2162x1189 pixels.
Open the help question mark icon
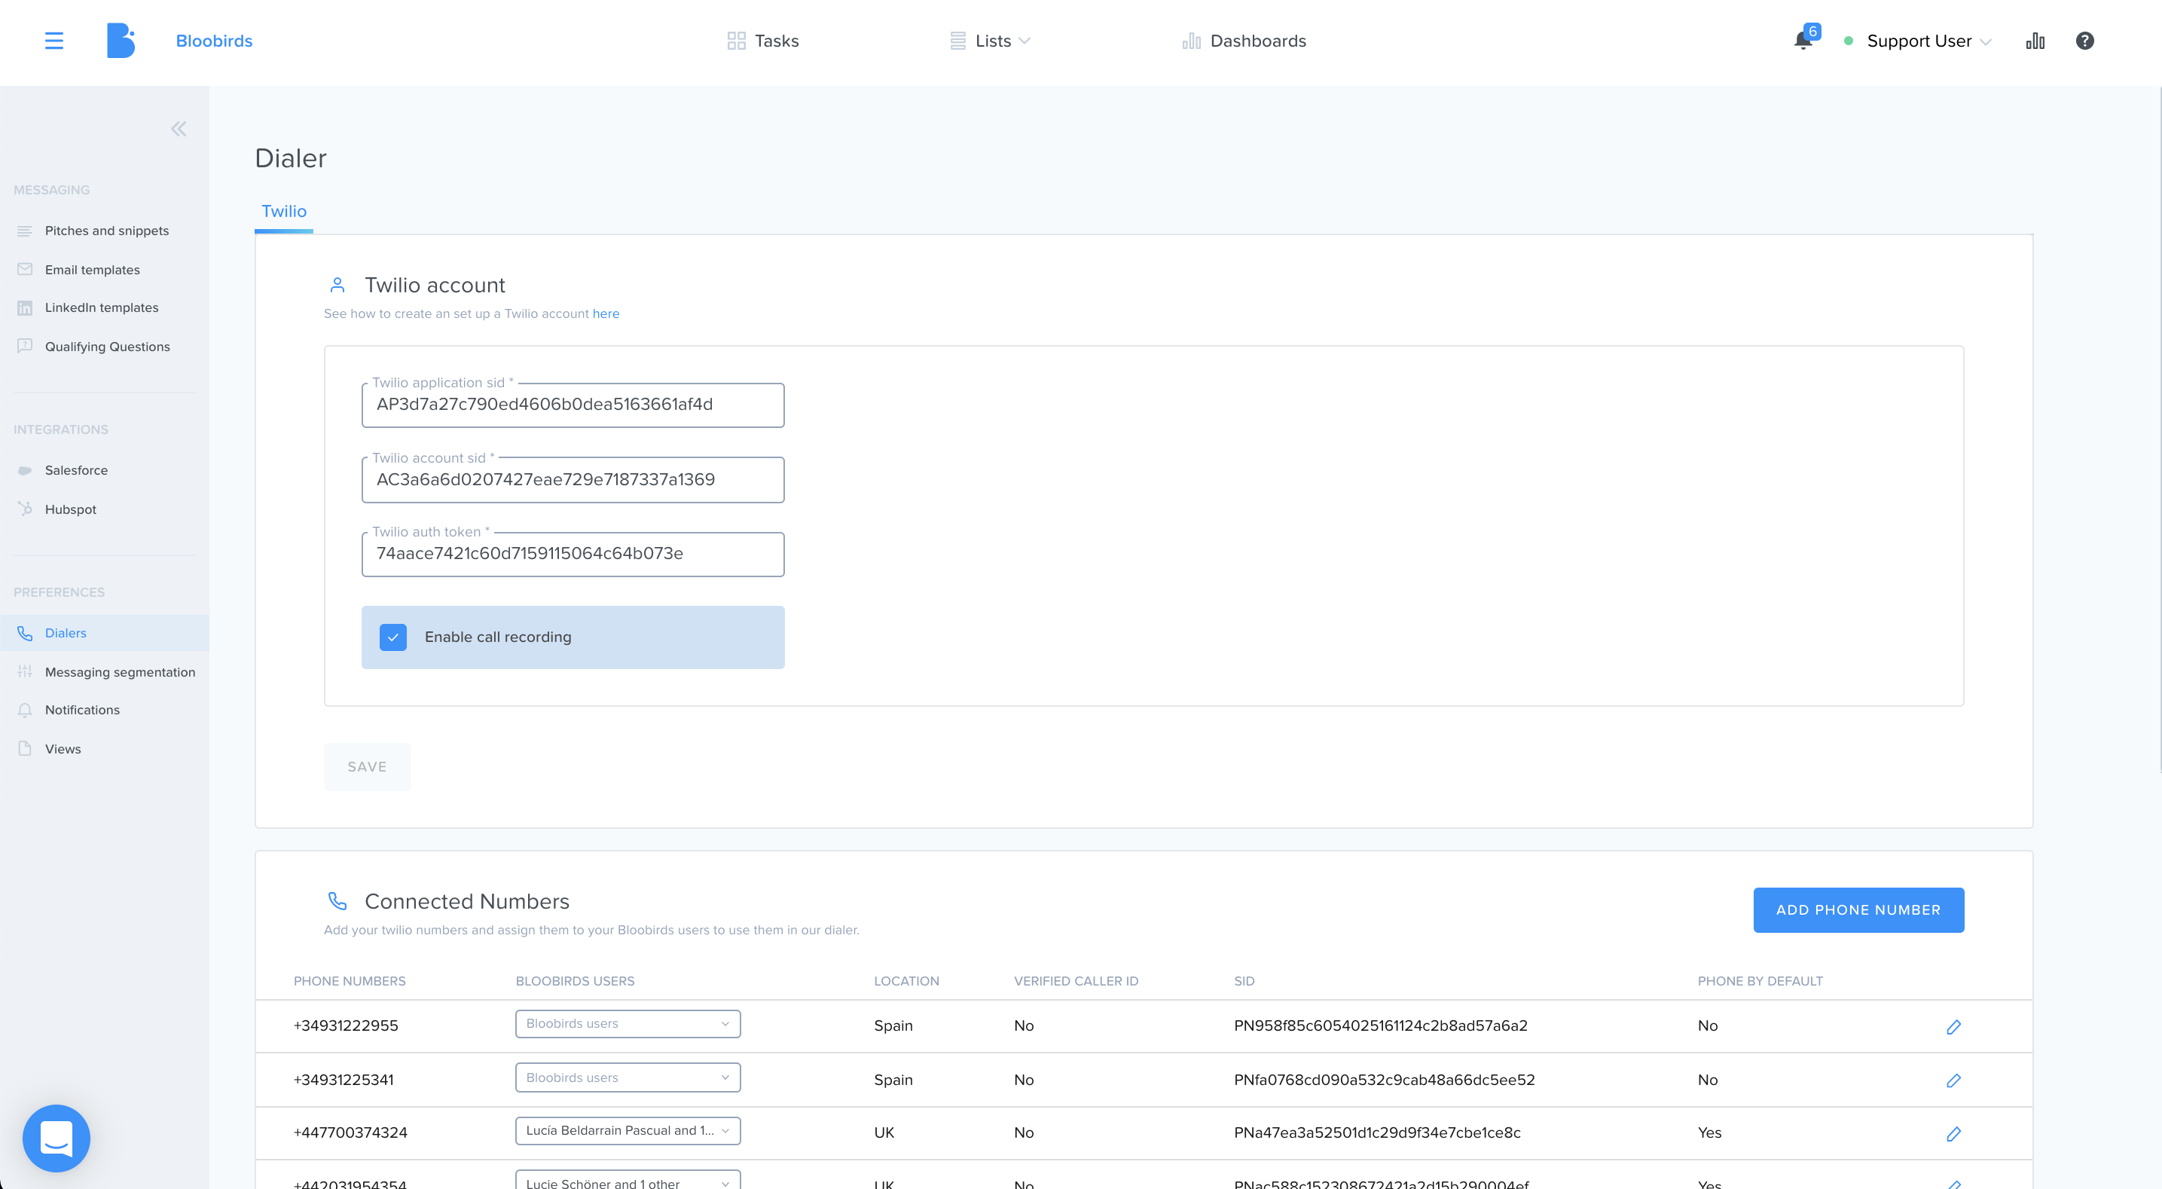[2085, 40]
